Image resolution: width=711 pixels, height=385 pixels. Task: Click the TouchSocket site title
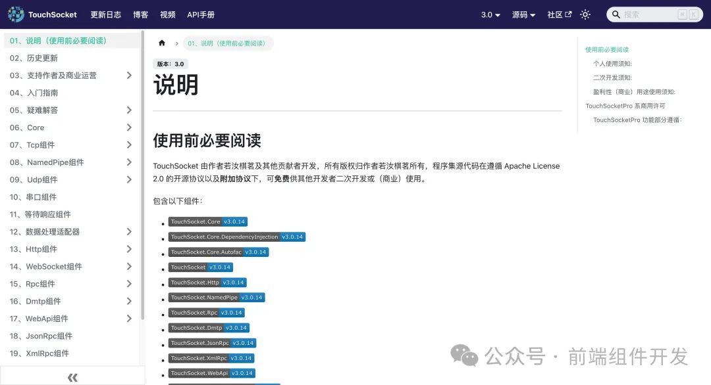[x=53, y=14]
